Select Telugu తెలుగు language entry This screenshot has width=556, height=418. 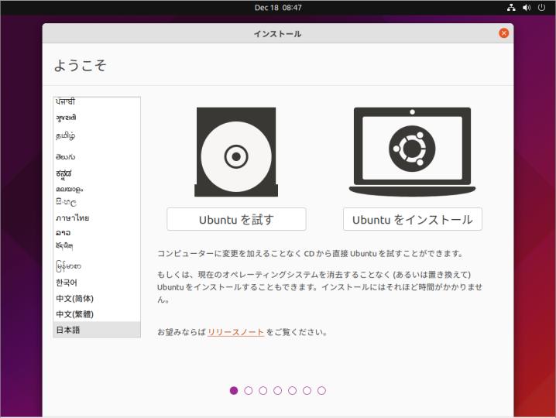click(x=97, y=156)
